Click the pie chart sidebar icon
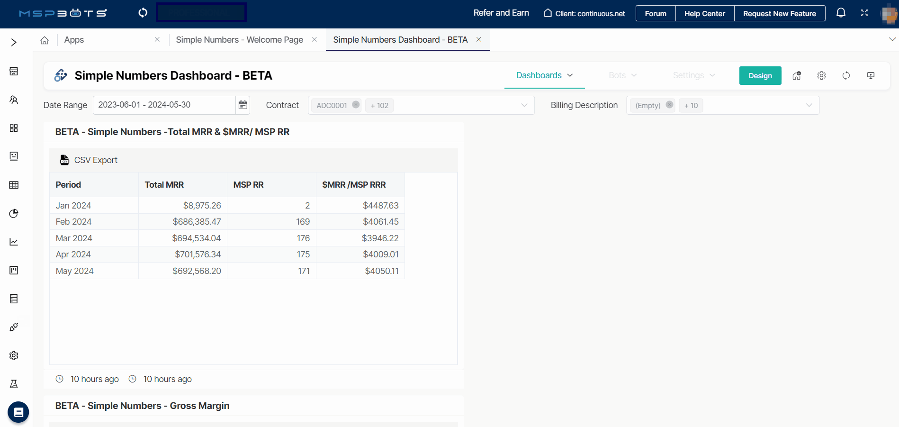 click(x=14, y=213)
